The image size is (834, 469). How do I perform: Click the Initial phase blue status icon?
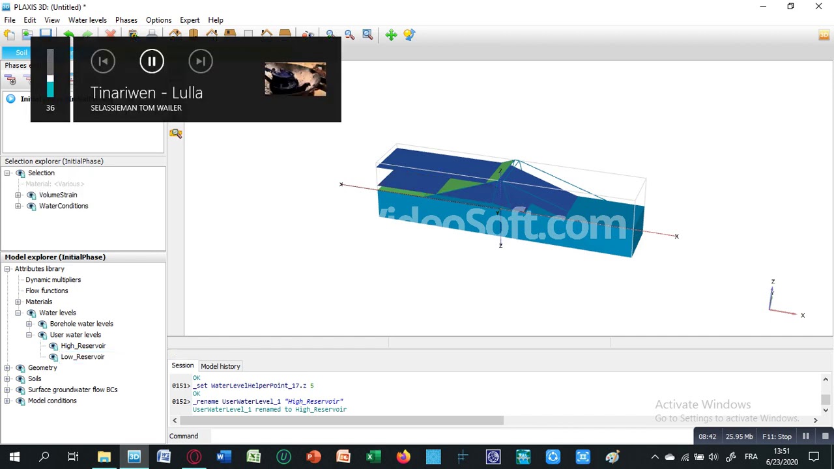coord(10,99)
